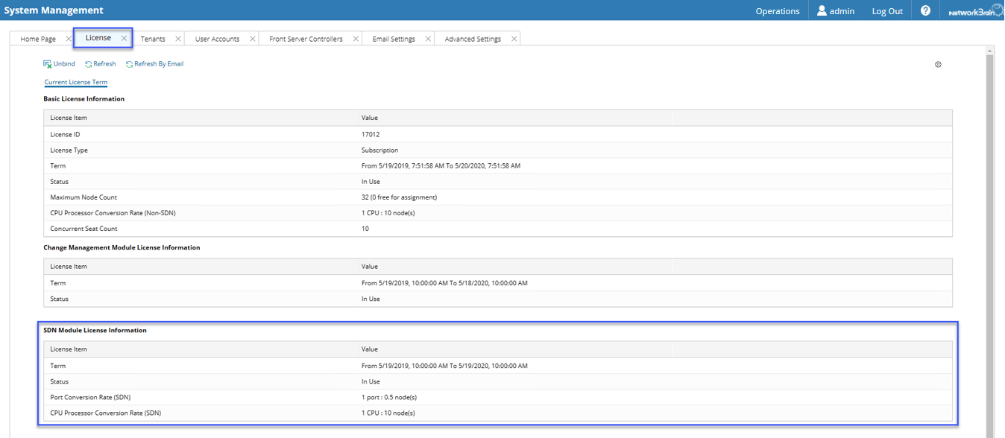Click the Refresh By Email icon
This screenshot has width=1005, height=438.
[129, 64]
